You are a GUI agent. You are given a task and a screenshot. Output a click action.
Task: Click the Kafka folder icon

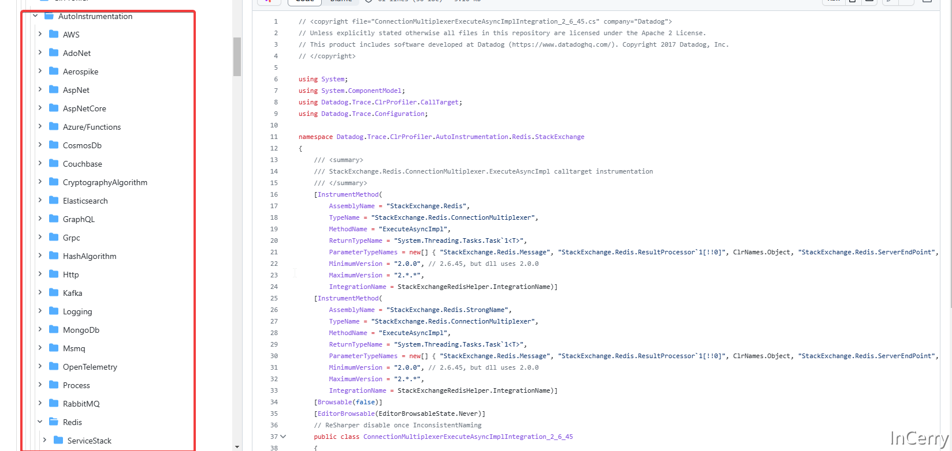54,292
